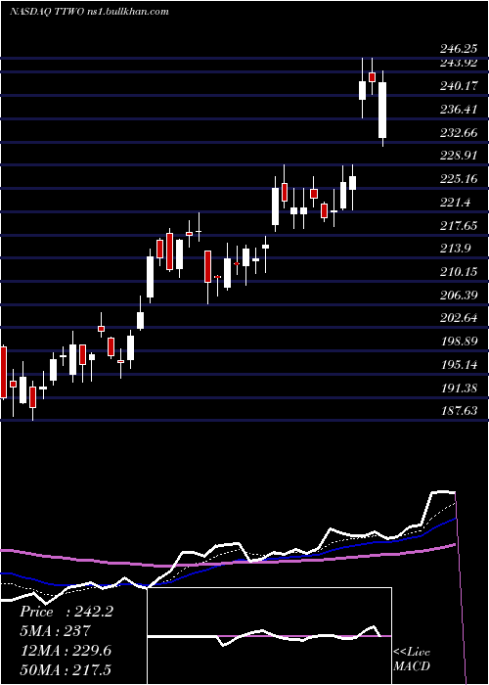
Task: Click the 12MA : 229.6 readout
Action: click(x=66, y=651)
